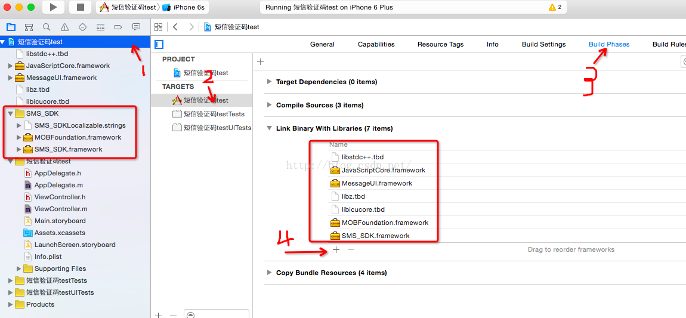
Task: Switch to the Resource Tags tab
Action: (441, 44)
